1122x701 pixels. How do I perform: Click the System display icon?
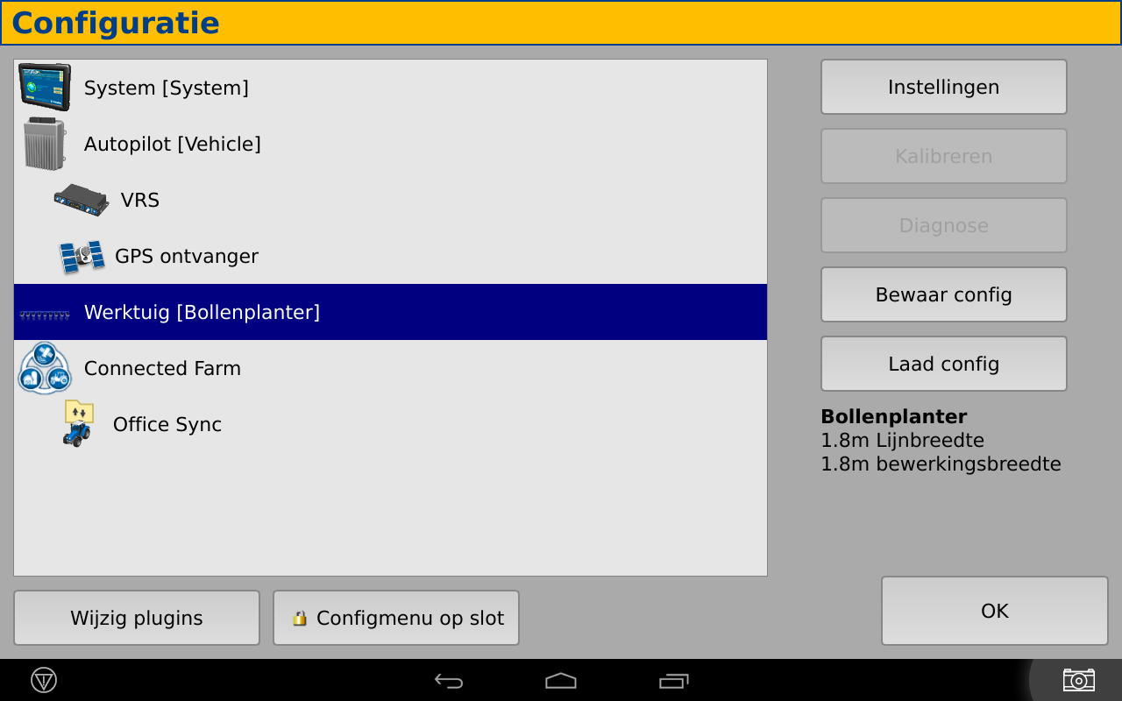coord(44,88)
